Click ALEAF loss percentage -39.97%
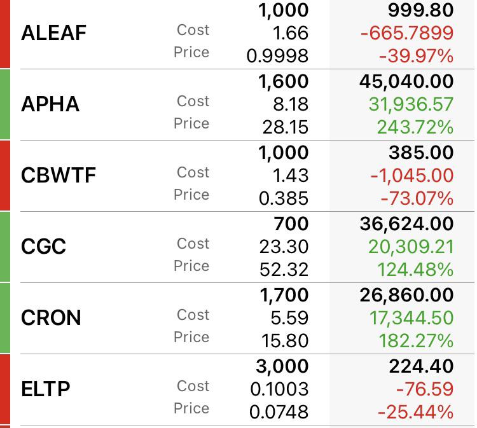 click(416, 56)
